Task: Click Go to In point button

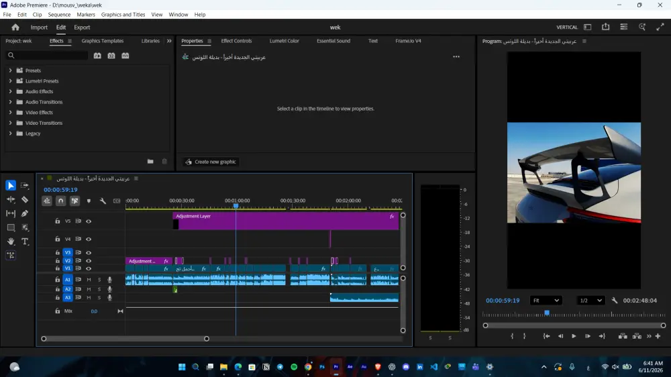Action: click(x=546, y=336)
